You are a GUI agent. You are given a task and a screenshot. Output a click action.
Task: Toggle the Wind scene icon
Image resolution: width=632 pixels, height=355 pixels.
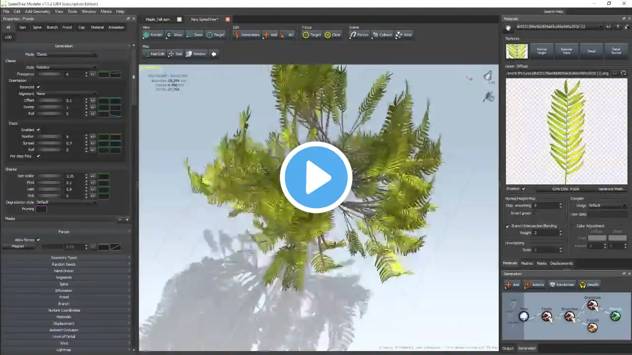[x=399, y=35]
